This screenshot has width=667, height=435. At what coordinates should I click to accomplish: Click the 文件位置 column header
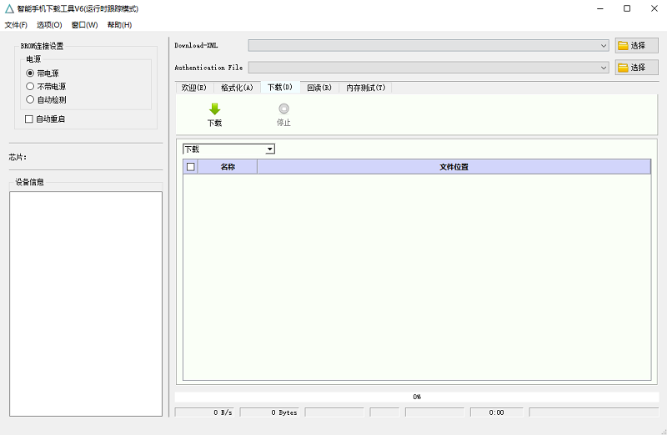[454, 167]
